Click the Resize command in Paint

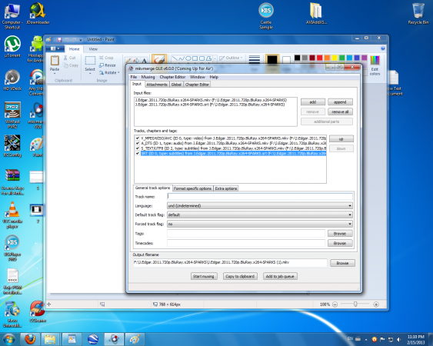point(108,65)
